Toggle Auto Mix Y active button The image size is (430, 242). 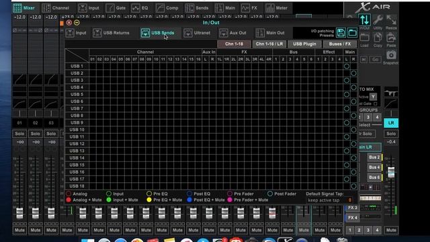373,97
